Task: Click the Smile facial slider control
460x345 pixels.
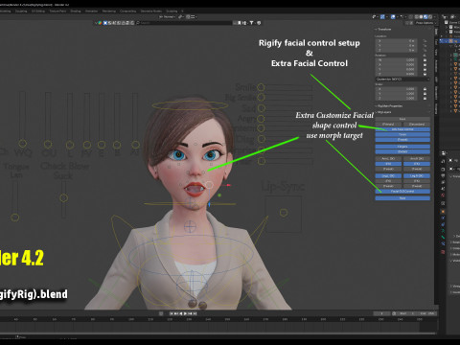Action: click(261, 87)
